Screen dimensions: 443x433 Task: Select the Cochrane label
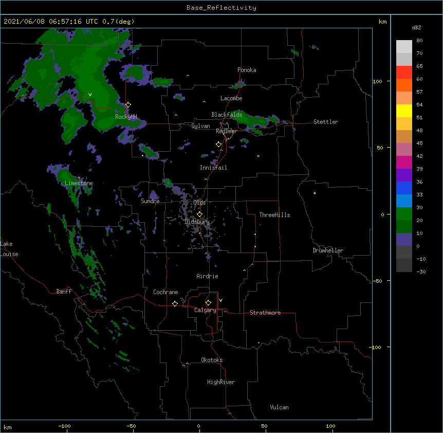coord(165,292)
